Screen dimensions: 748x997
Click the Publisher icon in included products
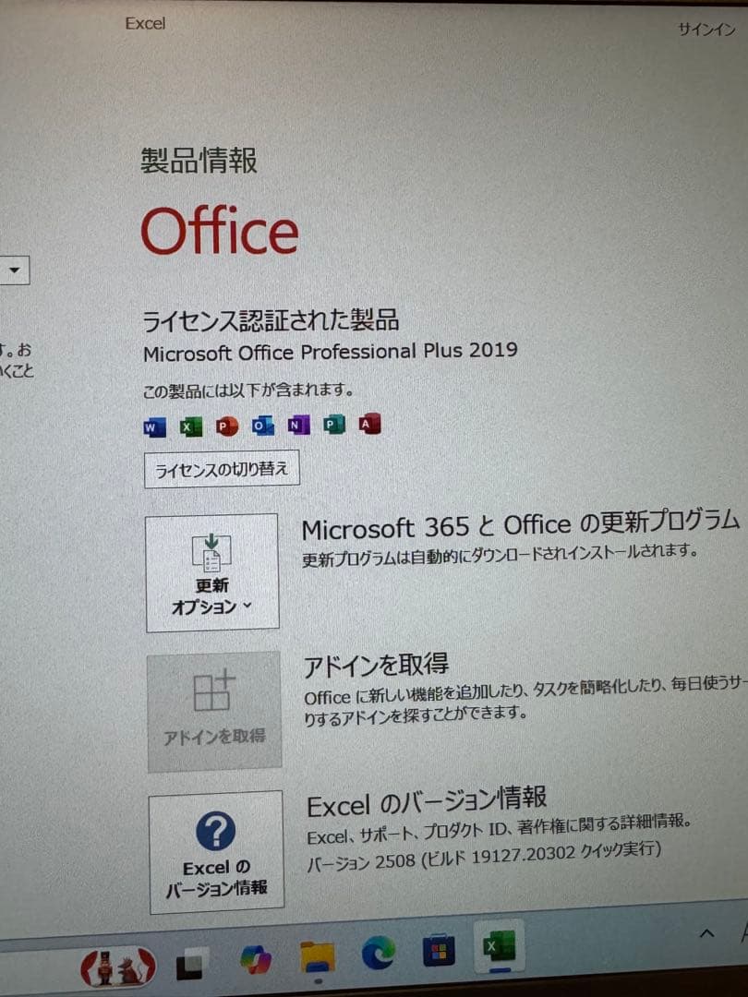click(x=334, y=425)
